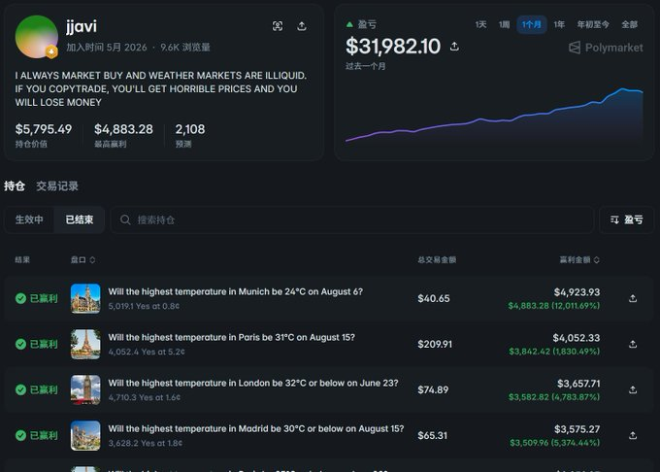660x472 pixels.
Task: Click the 已赢利 checkmark on Paris row
Action: [20, 344]
